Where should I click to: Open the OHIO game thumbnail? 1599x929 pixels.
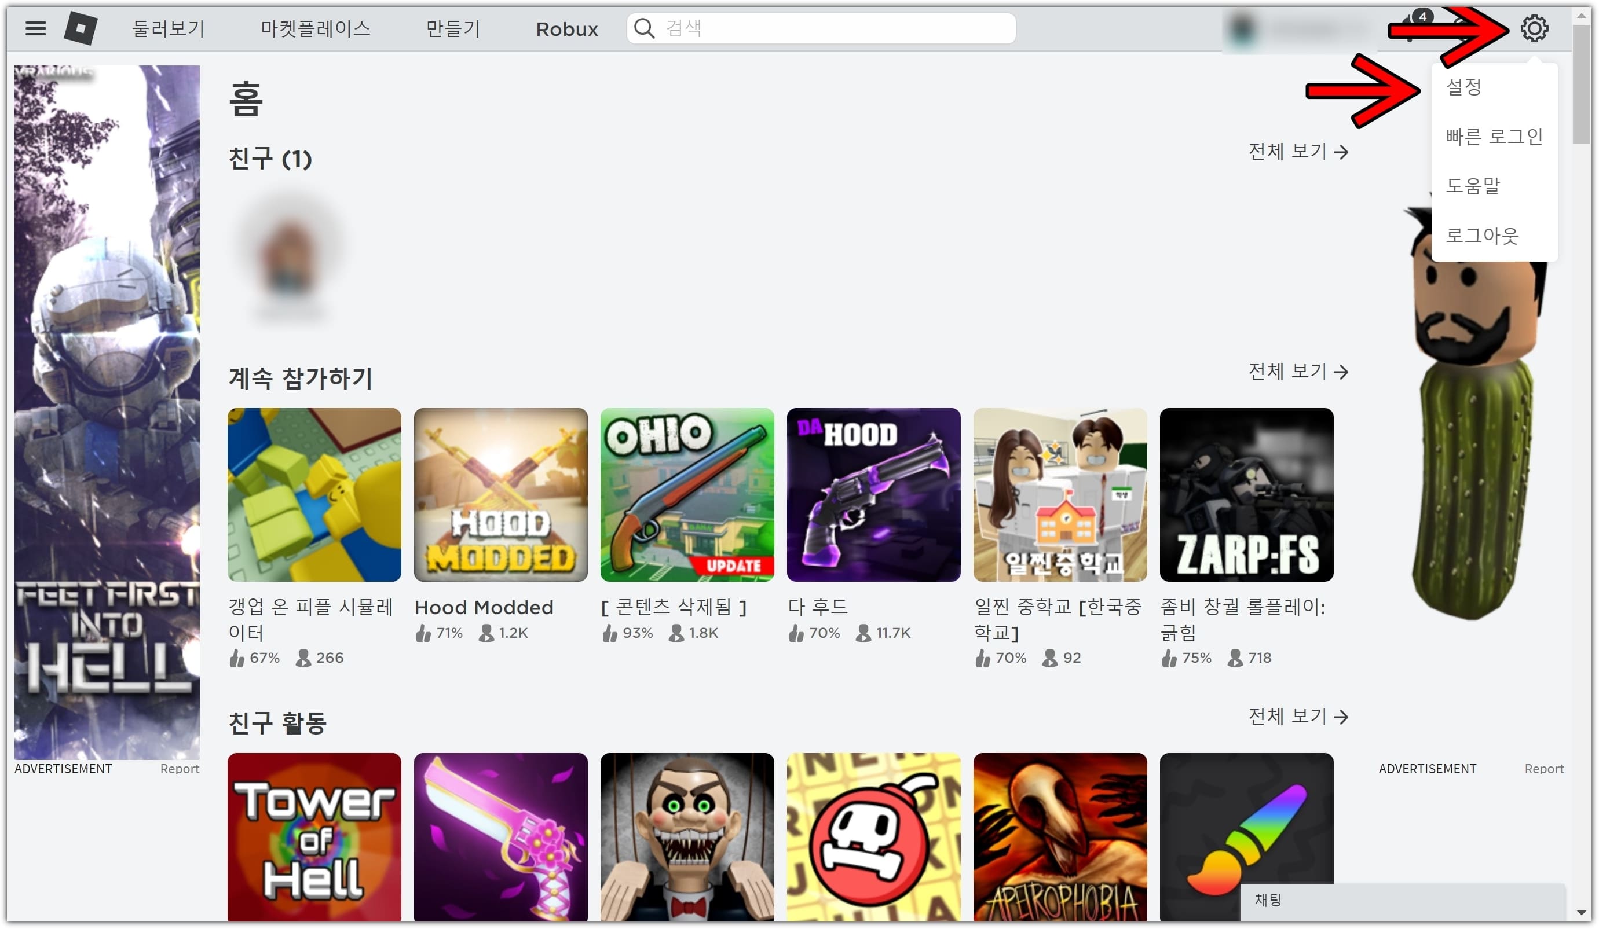coord(687,495)
